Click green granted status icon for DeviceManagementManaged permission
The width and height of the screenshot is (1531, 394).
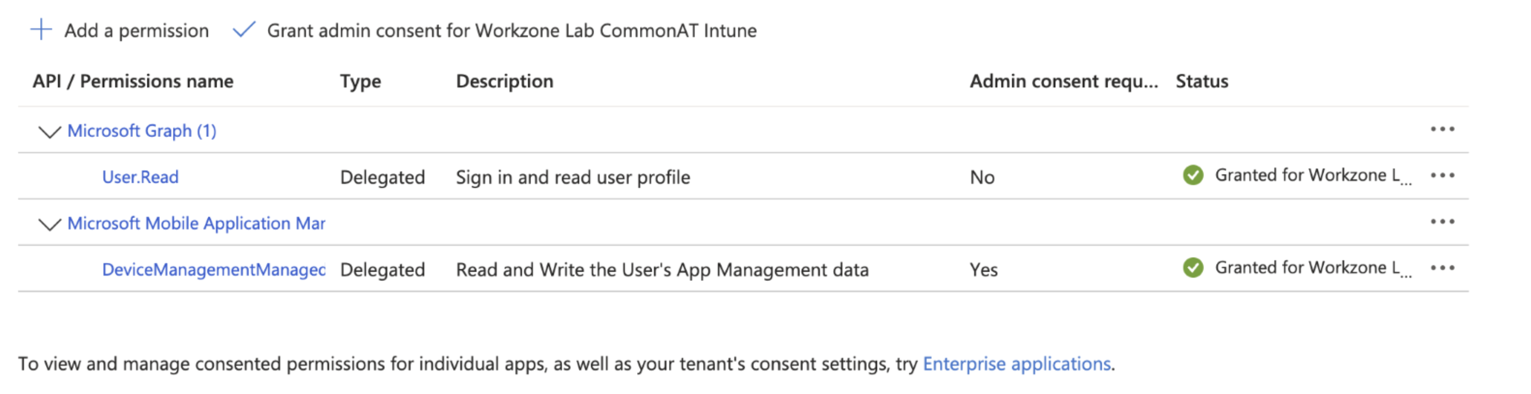click(1192, 268)
